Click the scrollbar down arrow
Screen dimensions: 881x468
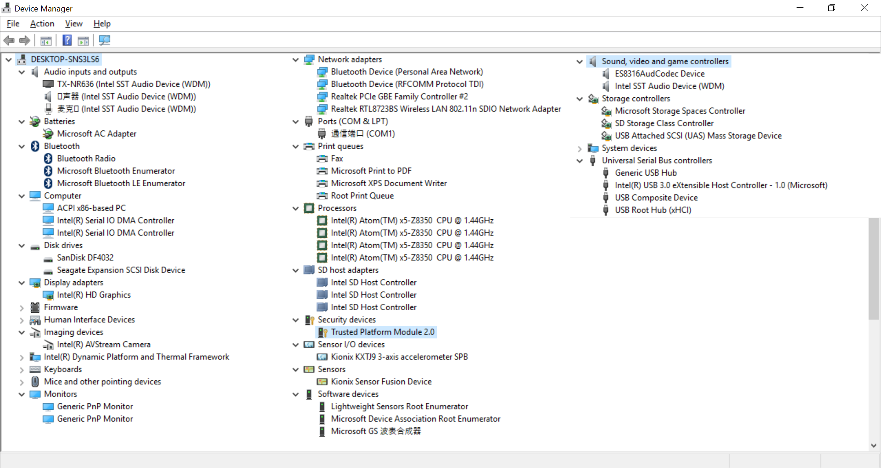click(874, 445)
